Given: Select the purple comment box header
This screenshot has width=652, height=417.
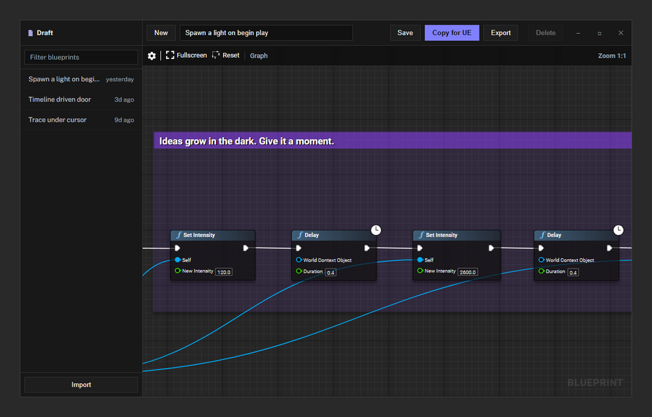Looking at the screenshot, I should tap(392, 141).
